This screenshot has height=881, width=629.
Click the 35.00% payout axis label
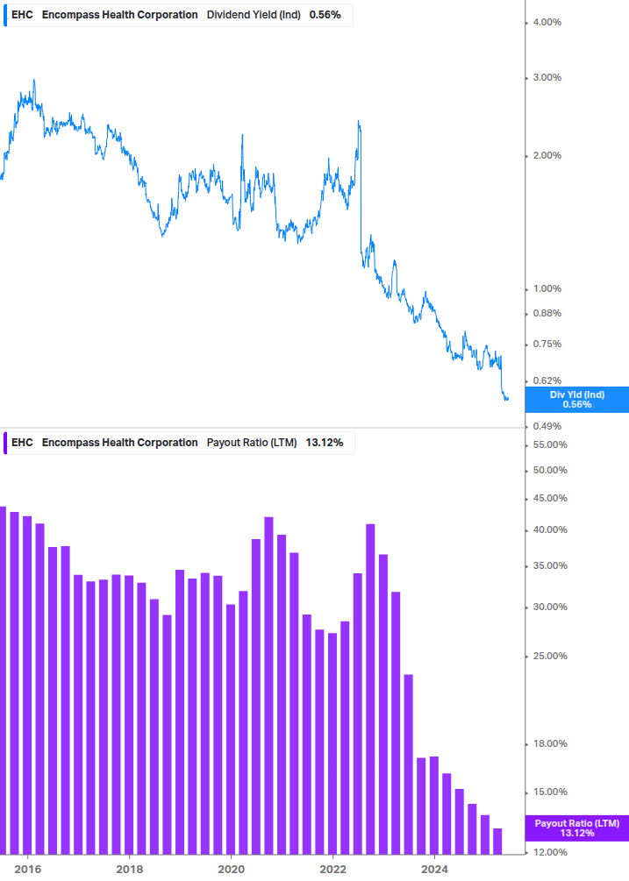pyautogui.click(x=550, y=565)
